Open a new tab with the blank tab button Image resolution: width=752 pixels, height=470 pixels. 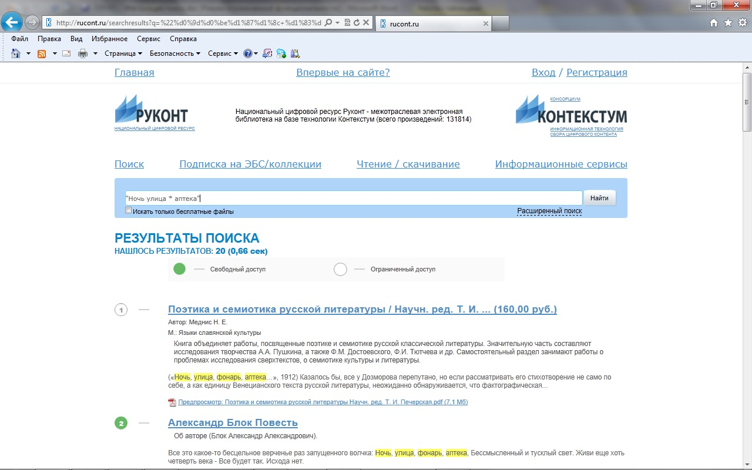coord(500,23)
